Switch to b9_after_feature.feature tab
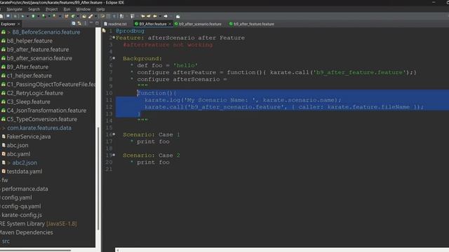 tap(252, 24)
